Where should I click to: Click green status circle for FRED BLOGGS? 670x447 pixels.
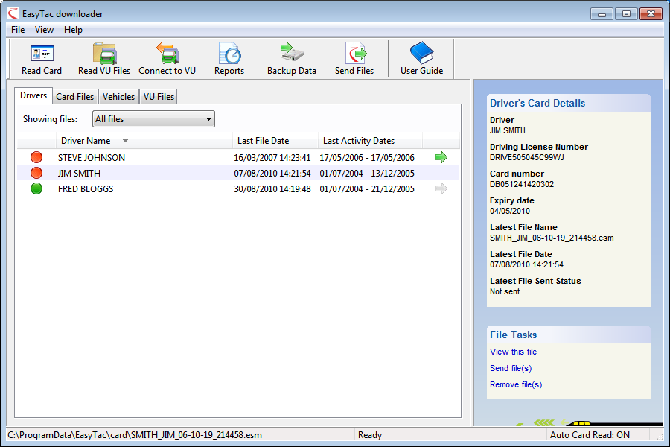(36, 188)
